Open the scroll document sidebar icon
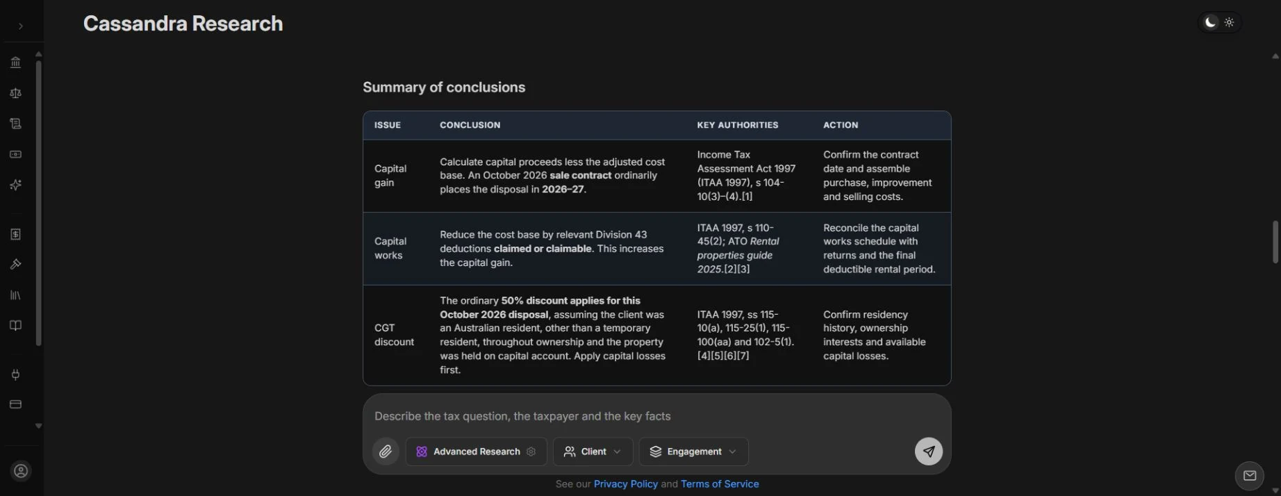This screenshot has height=496, width=1281. tap(15, 124)
